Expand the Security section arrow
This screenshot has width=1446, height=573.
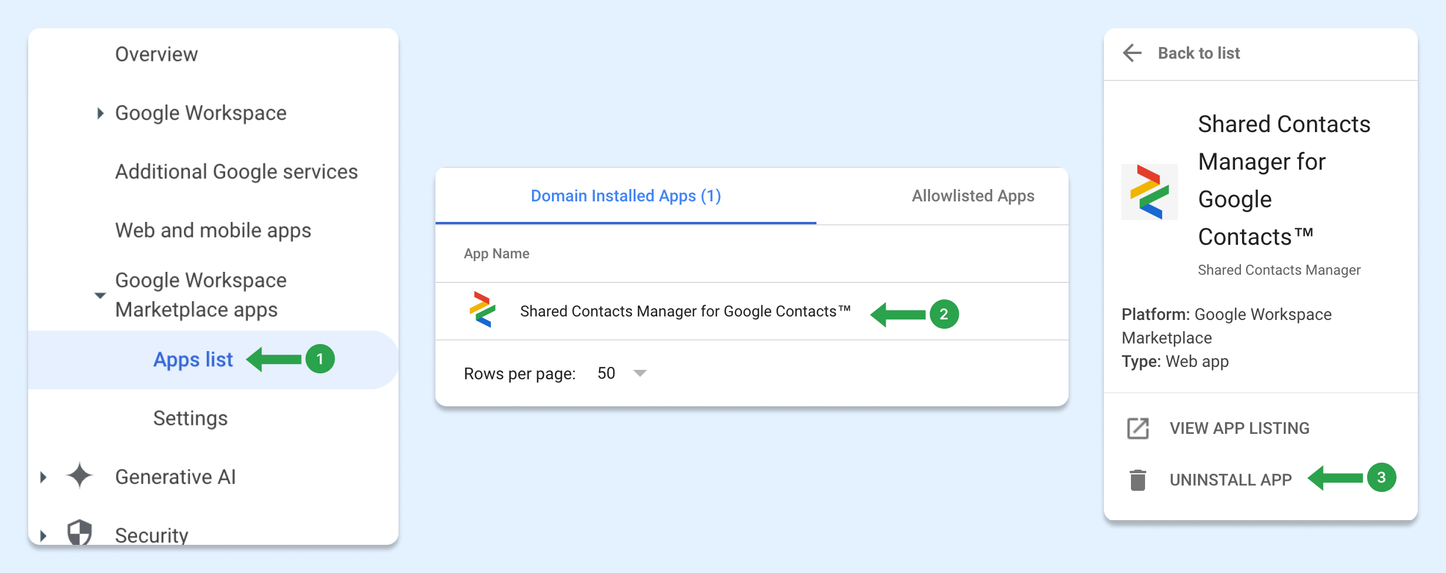tap(43, 535)
